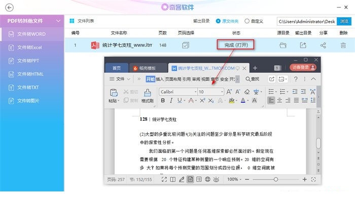Select 自定义 output directory option

coord(254,21)
